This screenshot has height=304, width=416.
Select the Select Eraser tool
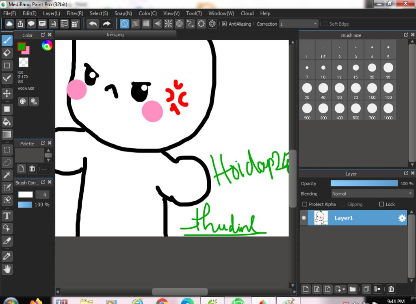pyautogui.click(x=7, y=200)
